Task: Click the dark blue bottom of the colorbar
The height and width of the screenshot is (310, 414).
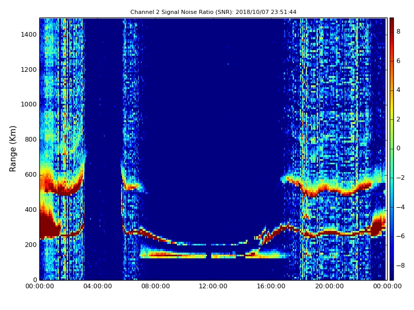Action: click(392, 276)
